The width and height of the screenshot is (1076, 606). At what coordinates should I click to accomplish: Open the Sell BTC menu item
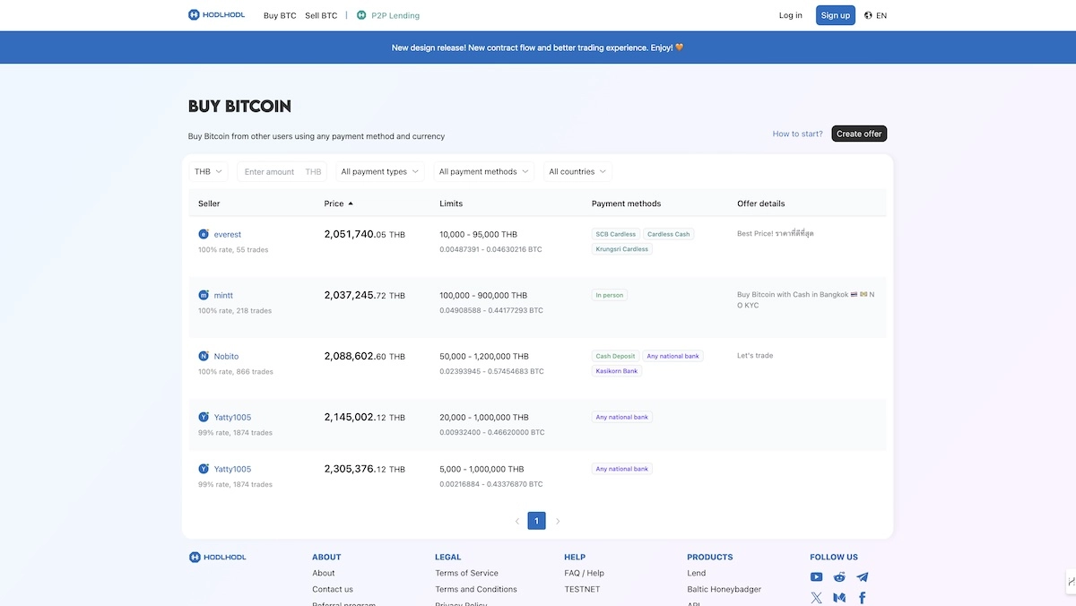tap(321, 15)
